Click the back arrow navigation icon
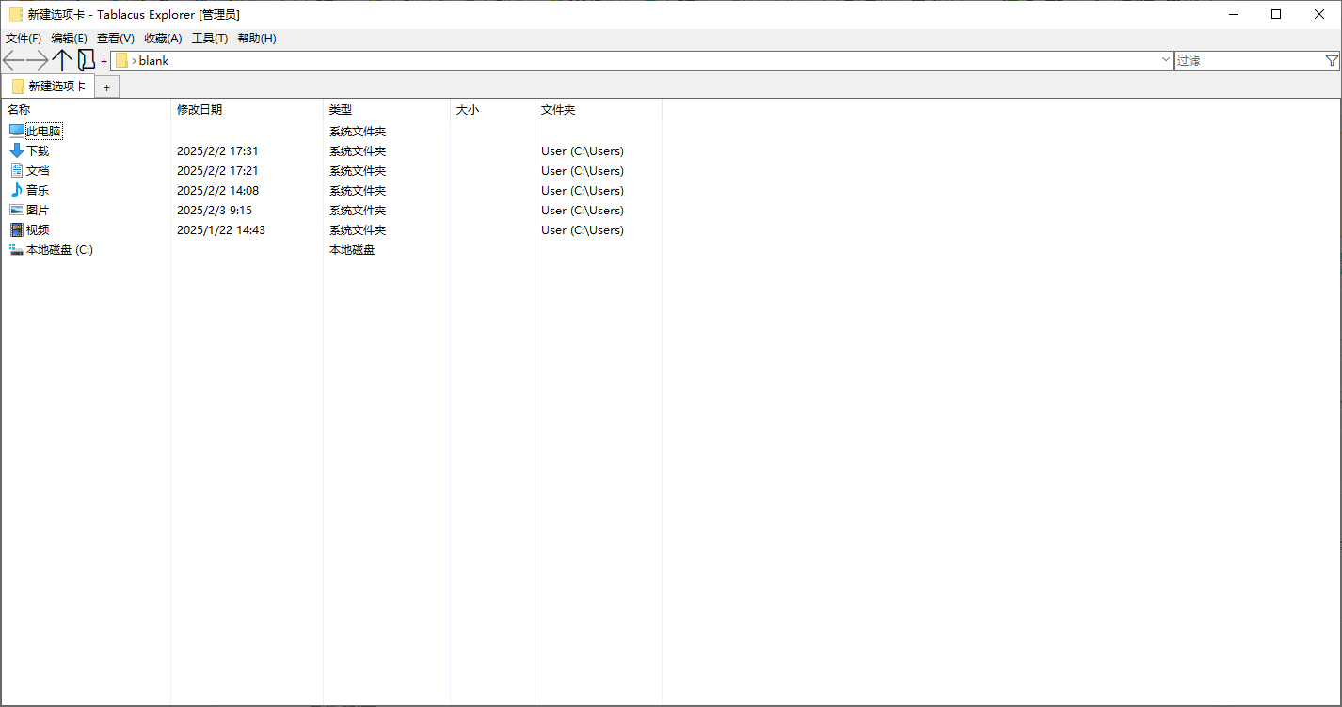This screenshot has width=1342, height=707. [13, 60]
